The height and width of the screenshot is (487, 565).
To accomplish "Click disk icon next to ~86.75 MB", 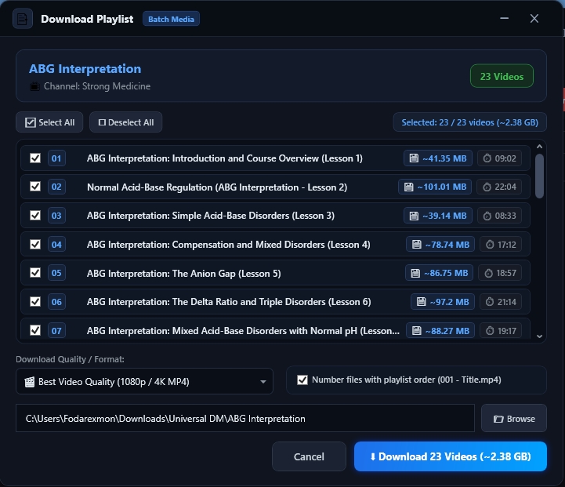I will [415, 273].
